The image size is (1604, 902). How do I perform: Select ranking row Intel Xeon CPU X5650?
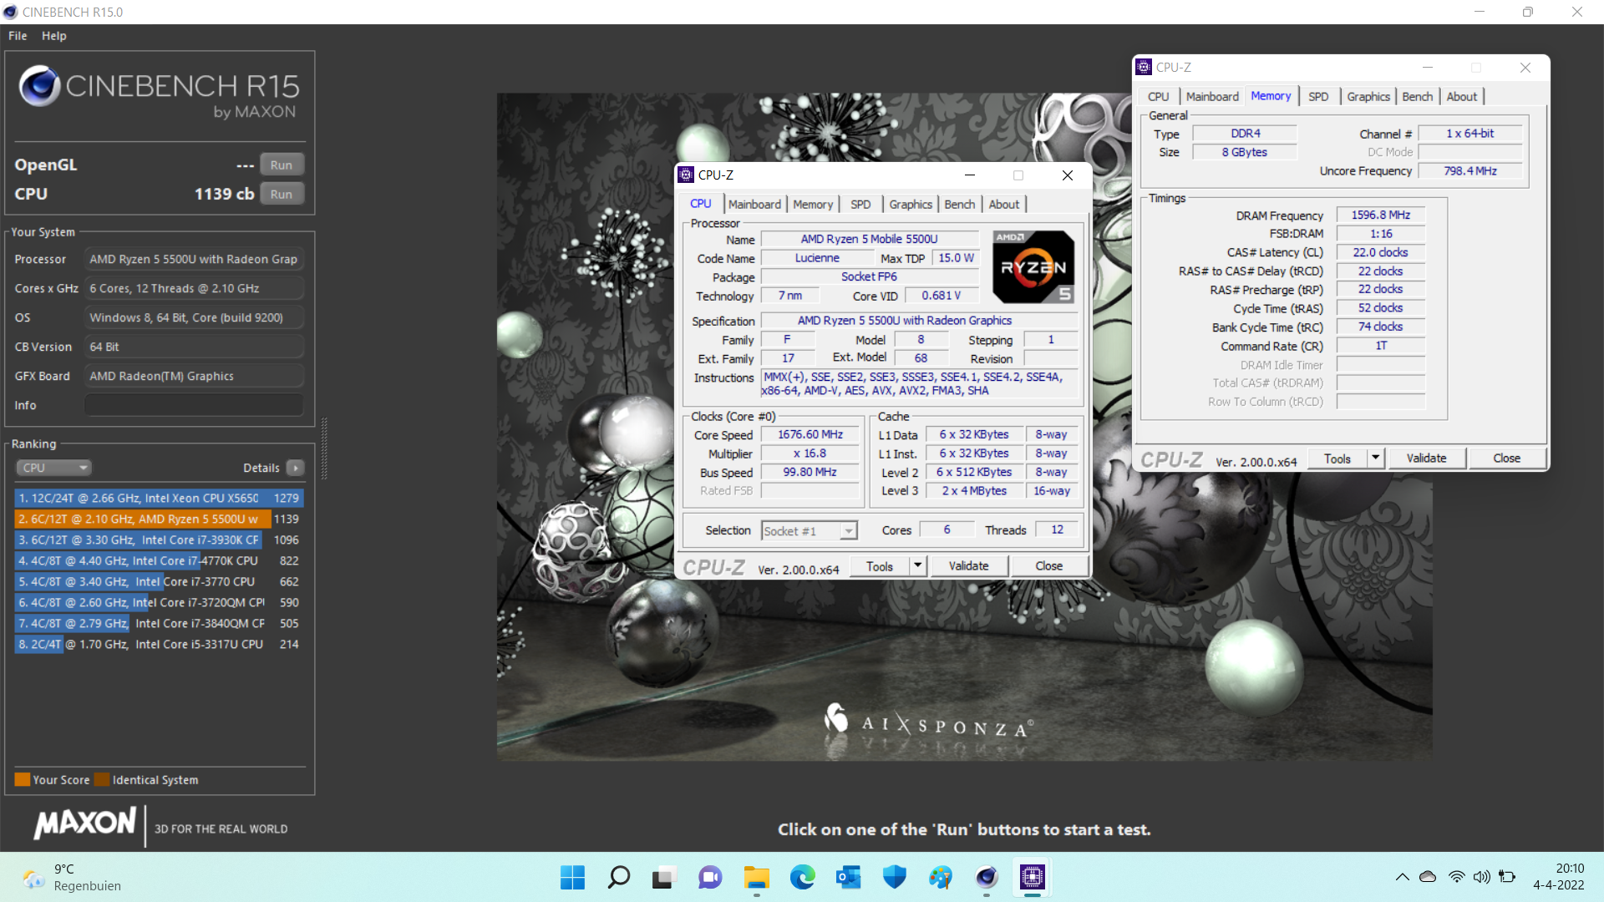[x=159, y=498]
